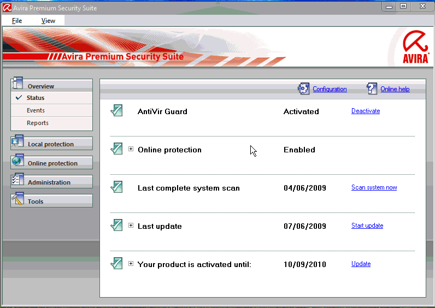Expand the product activation details
The height and width of the screenshot is (308, 435).
[131, 264]
